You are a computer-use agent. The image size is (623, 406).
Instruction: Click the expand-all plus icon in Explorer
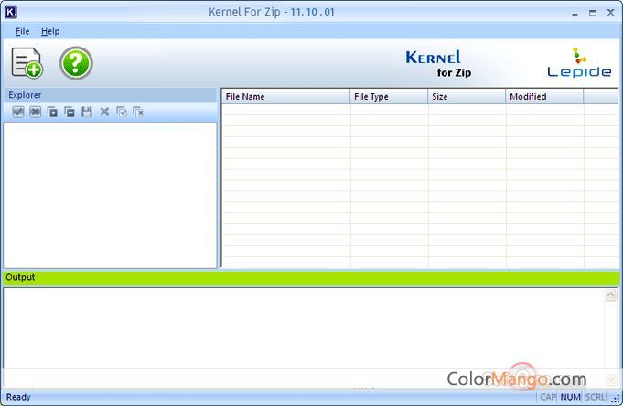52,112
